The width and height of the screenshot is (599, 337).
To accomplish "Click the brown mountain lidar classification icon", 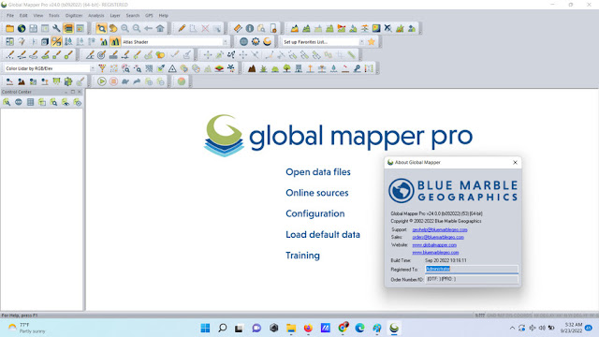I will (x=252, y=68).
